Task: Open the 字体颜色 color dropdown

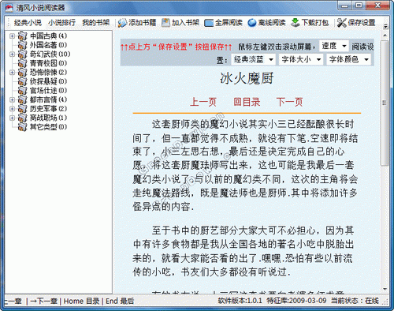Action: click(348, 59)
